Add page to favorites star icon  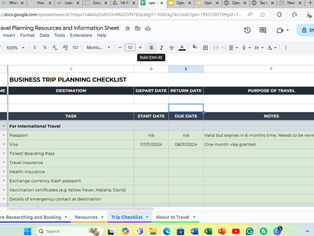[262, 14]
